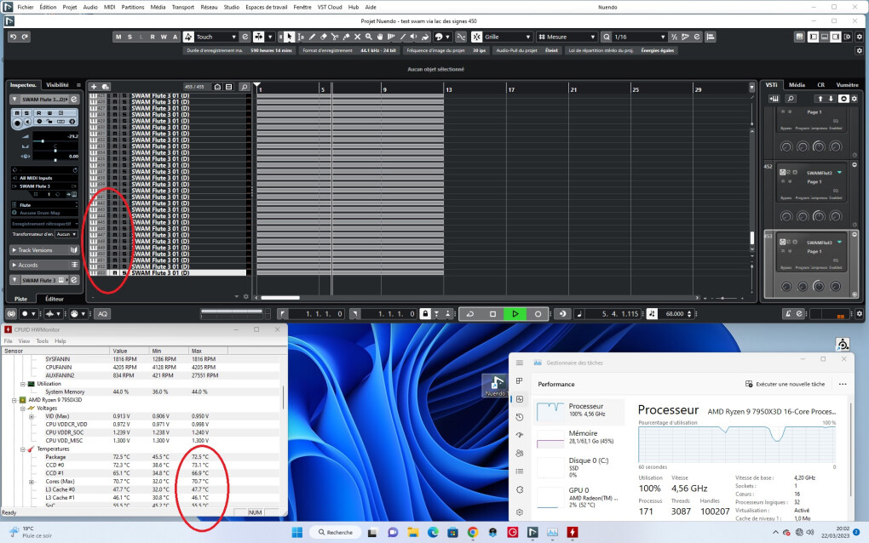Image resolution: width=869 pixels, height=543 pixels.
Task: Open Google Chrome from the taskbar
Action: [473, 533]
